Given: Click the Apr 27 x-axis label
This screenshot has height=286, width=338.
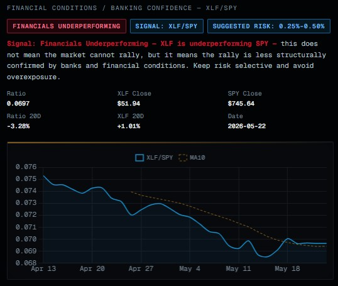Looking at the screenshot, I should pyautogui.click(x=141, y=268).
